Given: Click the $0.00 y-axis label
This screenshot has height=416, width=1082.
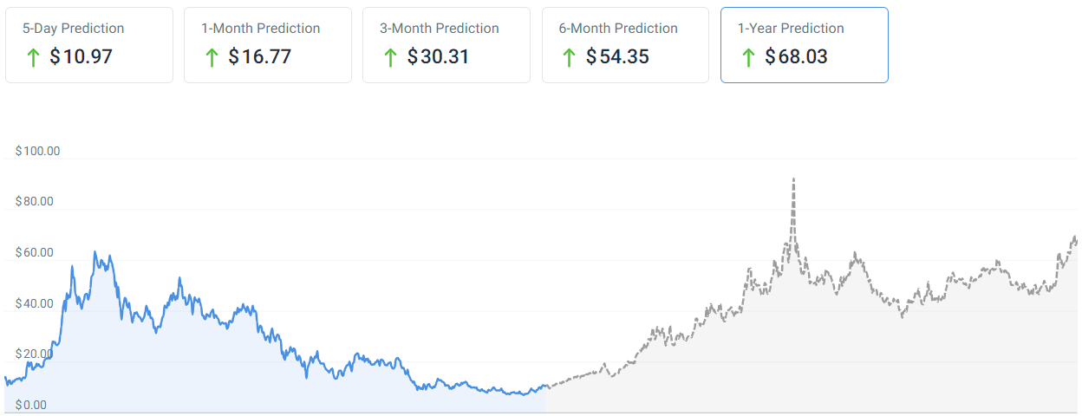Looking at the screenshot, I should 31,405.
